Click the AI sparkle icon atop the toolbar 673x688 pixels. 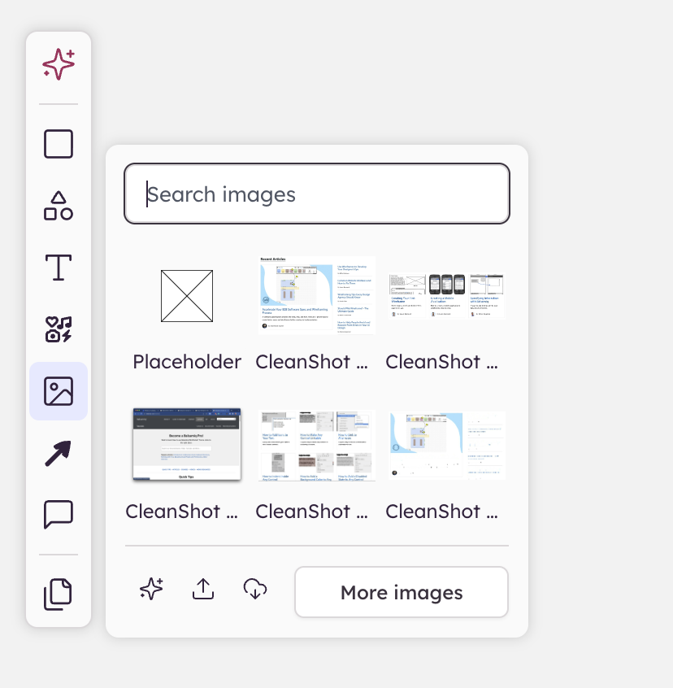(59, 64)
